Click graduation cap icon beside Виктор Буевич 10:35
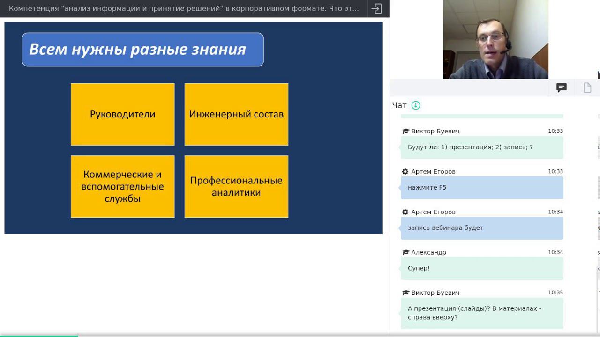 [406, 293]
